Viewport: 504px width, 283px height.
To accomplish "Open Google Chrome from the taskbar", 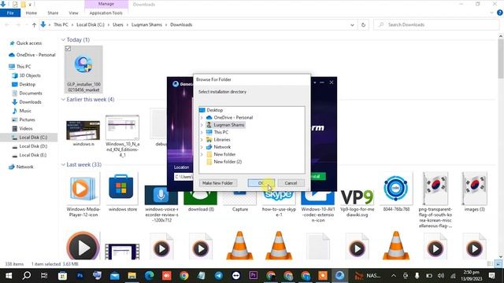I will click(x=183, y=276).
